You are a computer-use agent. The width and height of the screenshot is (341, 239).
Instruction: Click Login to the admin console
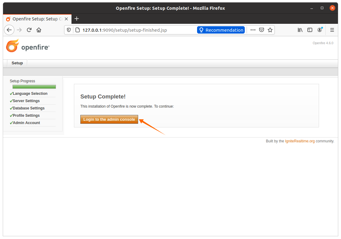click(109, 119)
